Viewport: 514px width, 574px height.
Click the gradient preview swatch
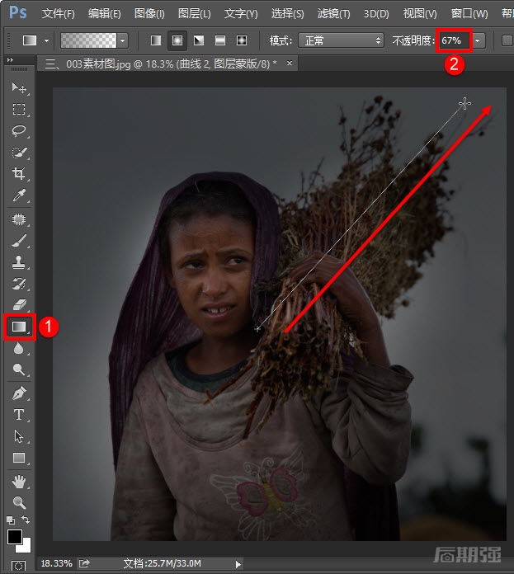click(x=88, y=40)
